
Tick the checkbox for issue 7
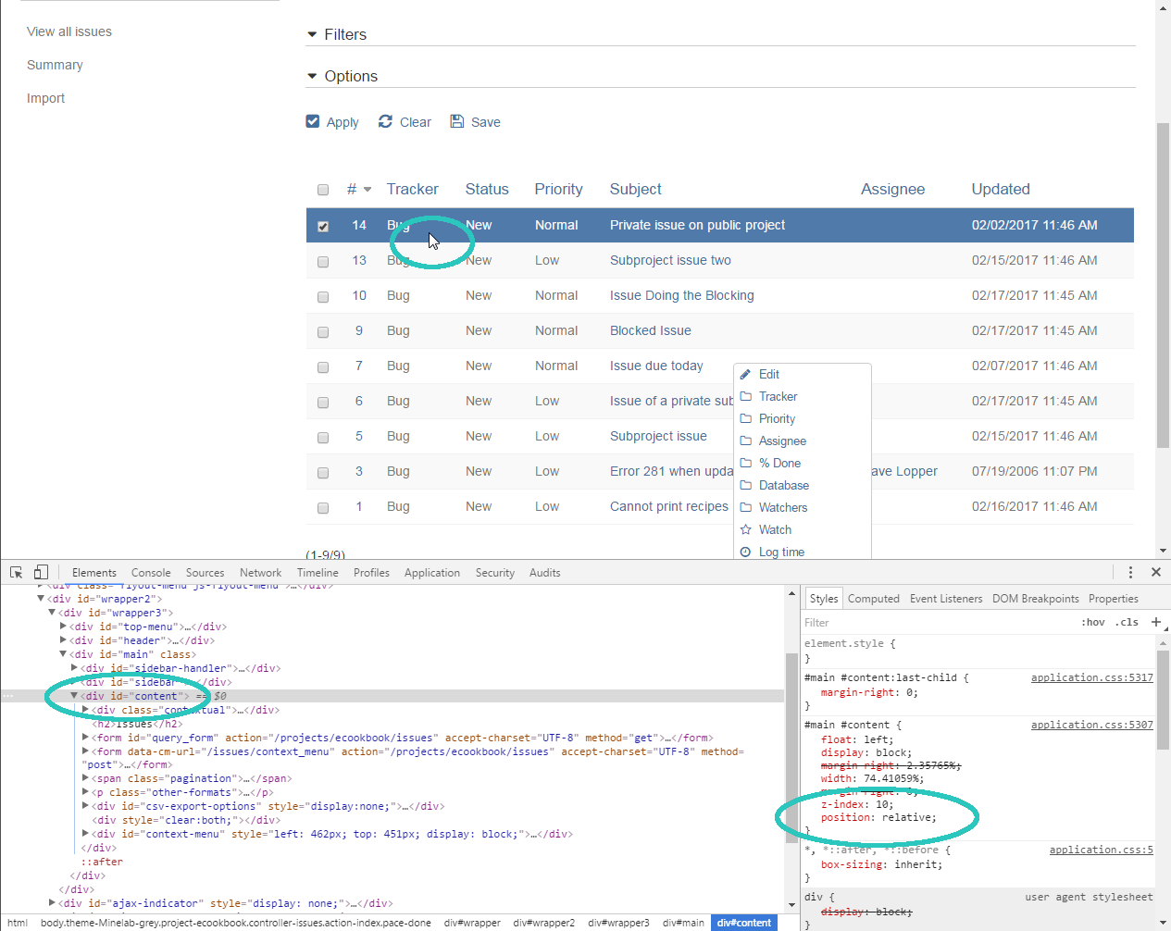pyautogui.click(x=323, y=367)
